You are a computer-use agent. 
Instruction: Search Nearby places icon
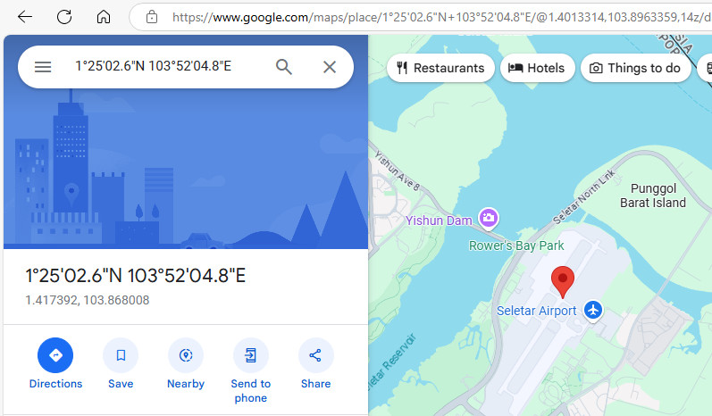pos(186,355)
